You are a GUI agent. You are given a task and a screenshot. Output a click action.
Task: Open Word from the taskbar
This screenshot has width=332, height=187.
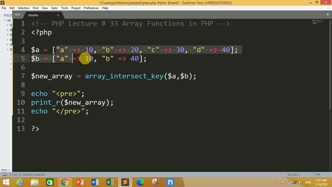(x=95, y=182)
